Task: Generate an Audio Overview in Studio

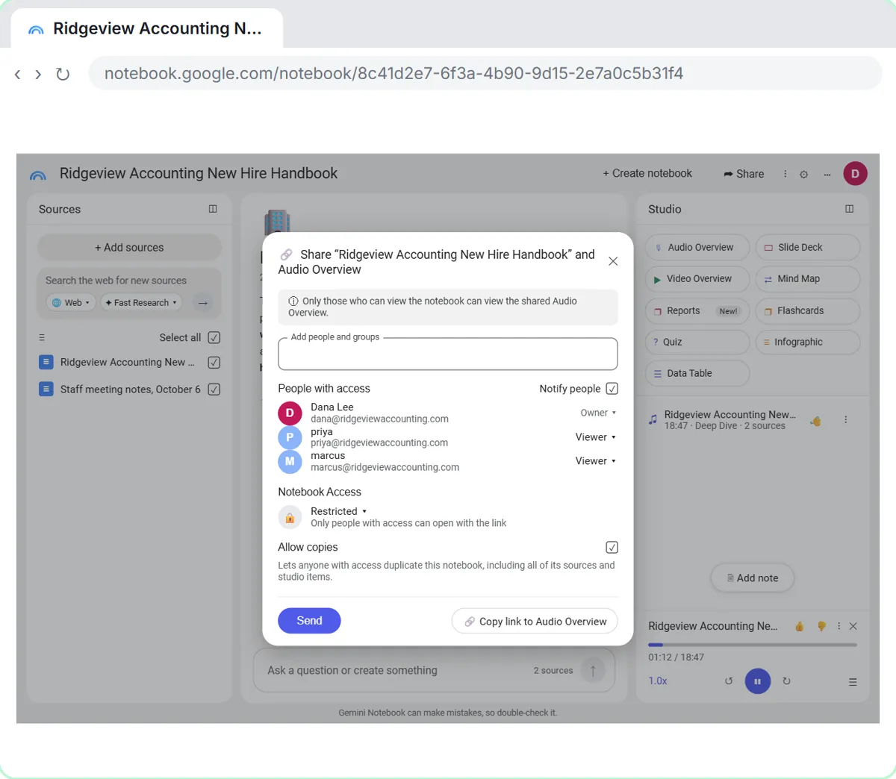Action: 697,248
